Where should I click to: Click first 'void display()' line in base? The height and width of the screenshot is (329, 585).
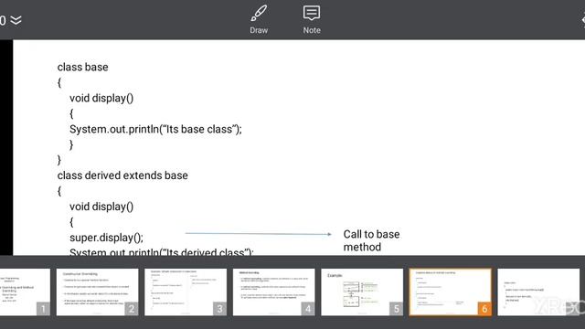point(101,99)
